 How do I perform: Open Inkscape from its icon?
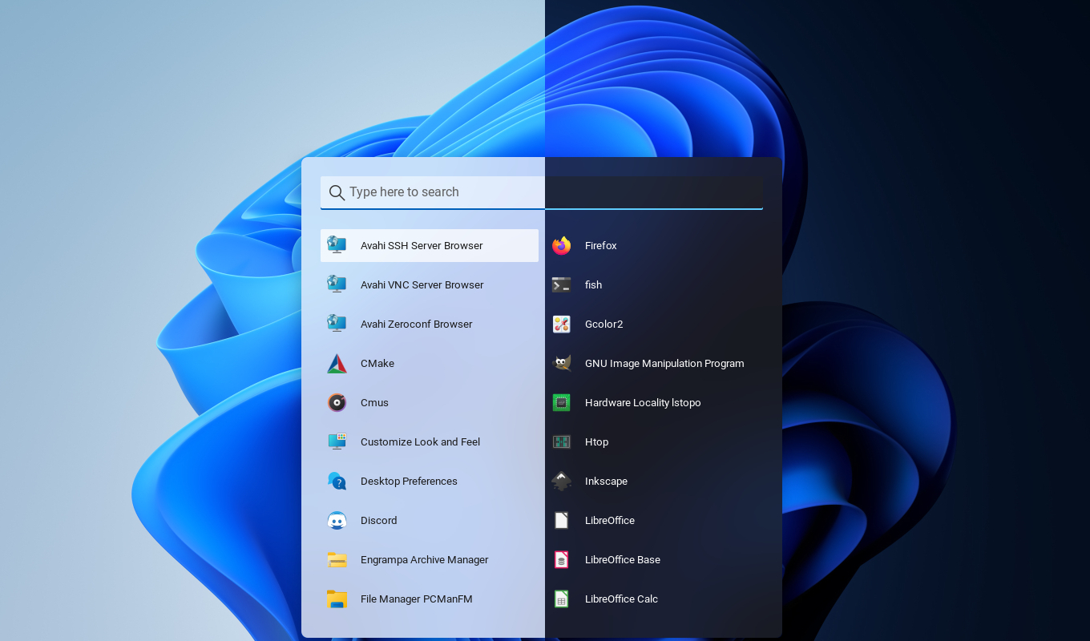click(562, 482)
